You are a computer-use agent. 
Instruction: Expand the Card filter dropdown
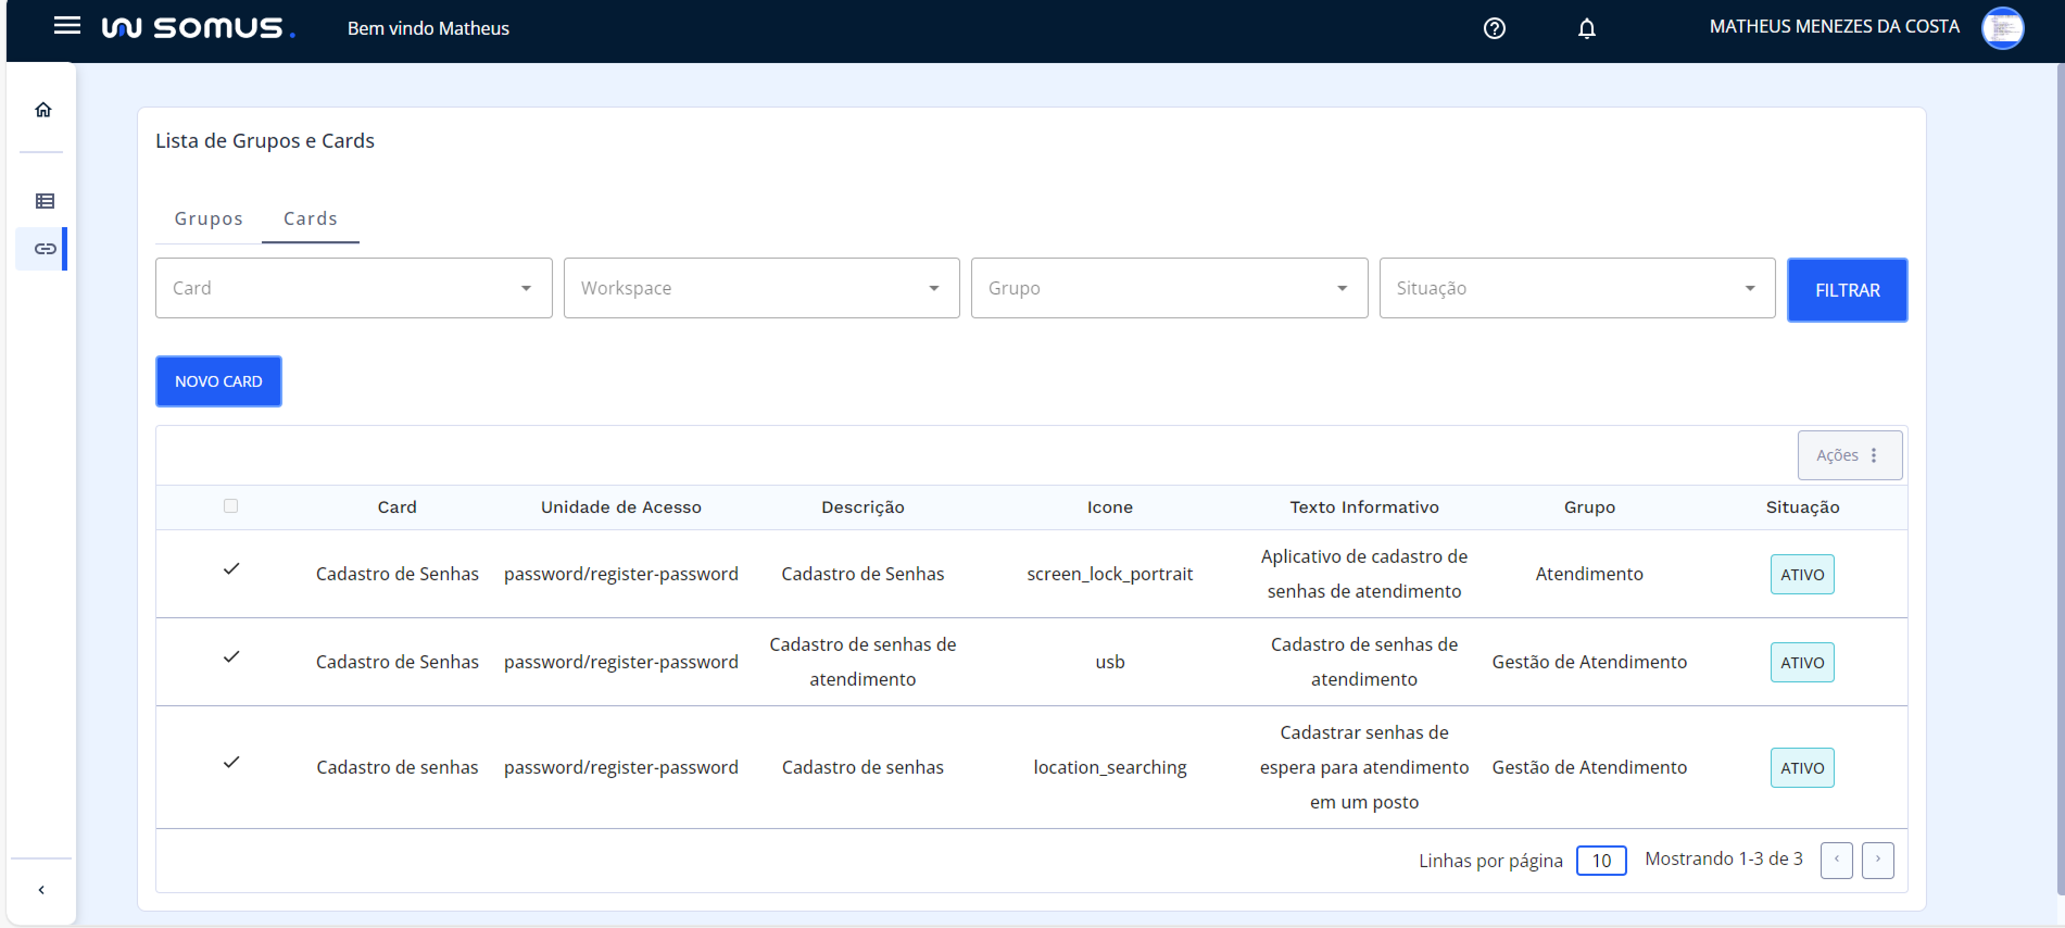pos(354,289)
